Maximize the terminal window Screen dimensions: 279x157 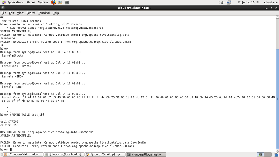point(271,8)
